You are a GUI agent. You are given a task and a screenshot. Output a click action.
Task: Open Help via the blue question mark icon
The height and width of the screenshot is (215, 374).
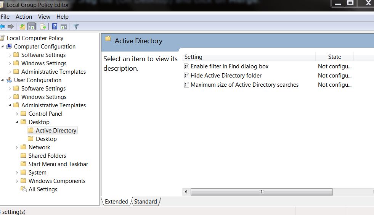55,26
